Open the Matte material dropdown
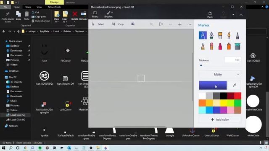The width and height of the screenshot is (269, 151). pos(220,75)
